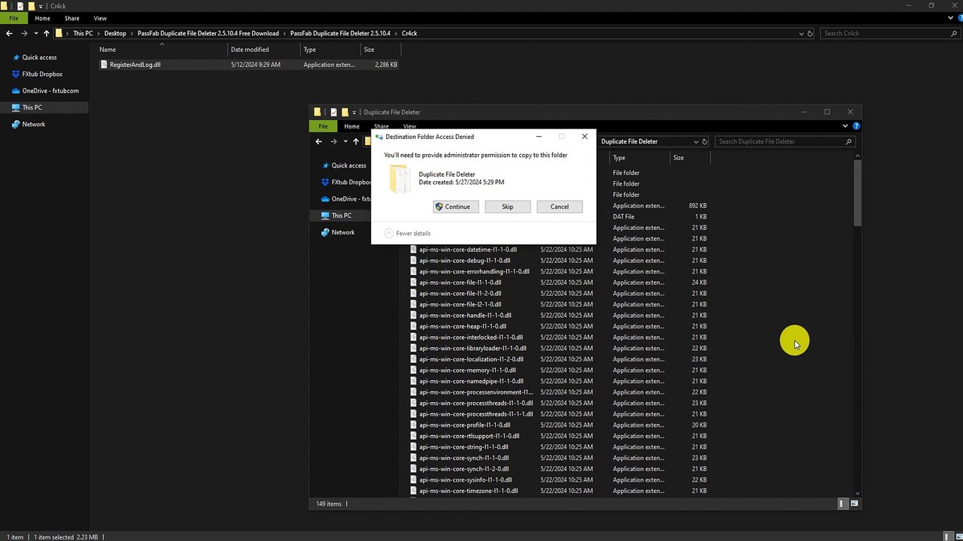Screen dimensions: 963x541
Task: Switch to Details view in Duplicate File Deleter
Action: [x=843, y=503]
